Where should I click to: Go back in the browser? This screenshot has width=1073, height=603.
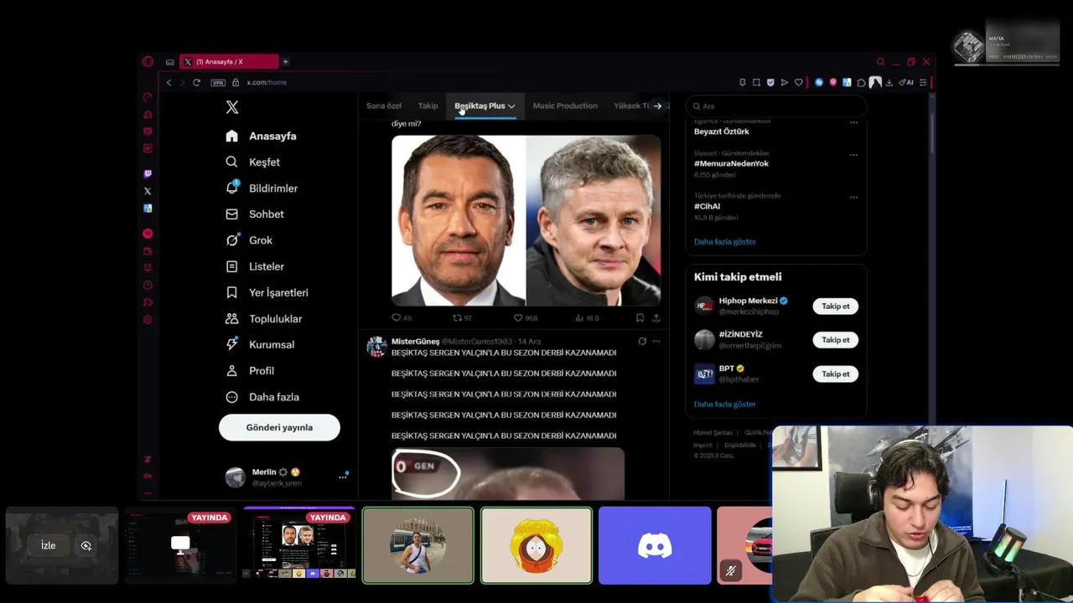pyautogui.click(x=168, y=82)
